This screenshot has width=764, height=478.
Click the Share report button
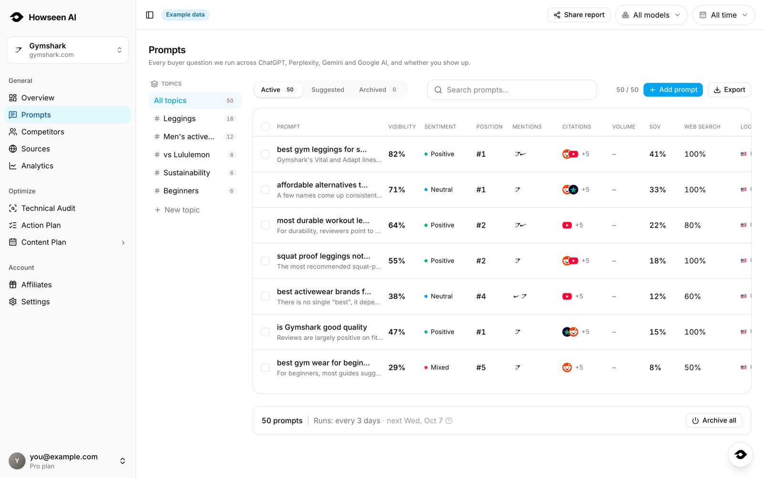579,15
